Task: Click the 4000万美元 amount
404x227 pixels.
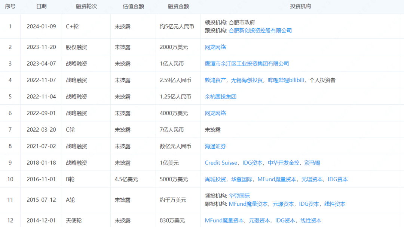Action: pyautogui.click(x=174, y=113)
